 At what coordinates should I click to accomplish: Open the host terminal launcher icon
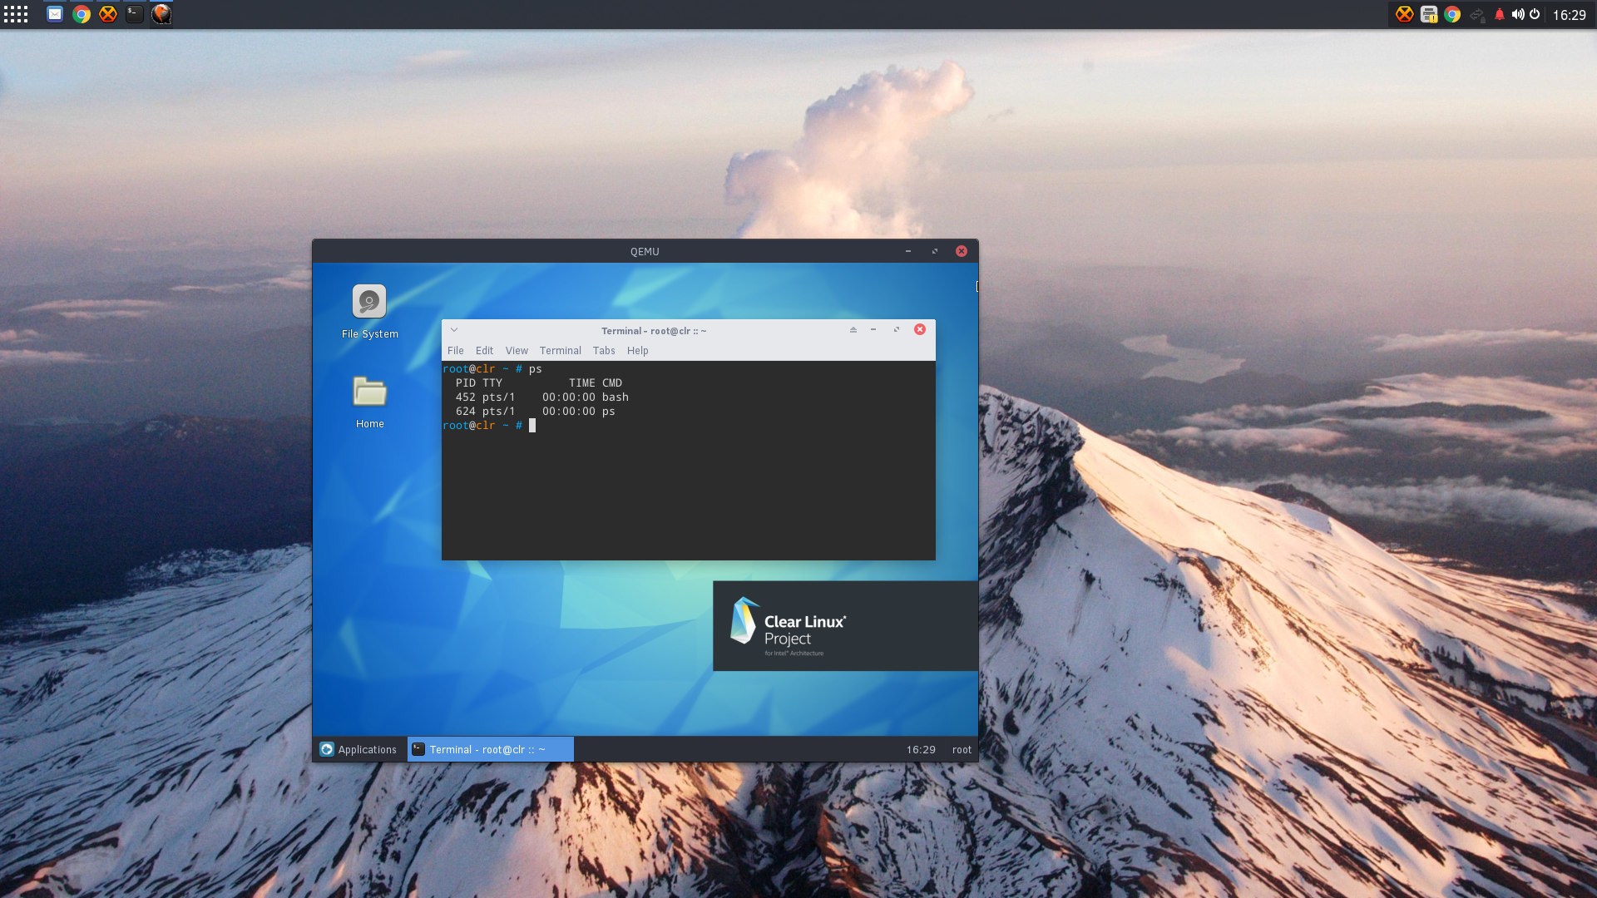point(135,14)
